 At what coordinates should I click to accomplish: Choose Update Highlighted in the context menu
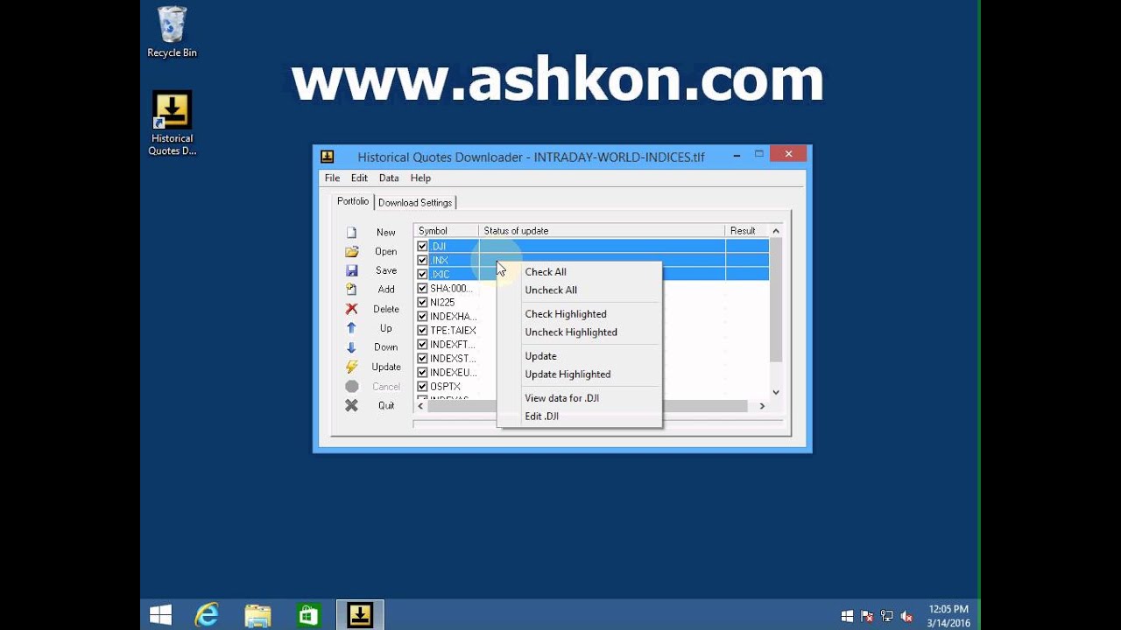tap(568, 374)
